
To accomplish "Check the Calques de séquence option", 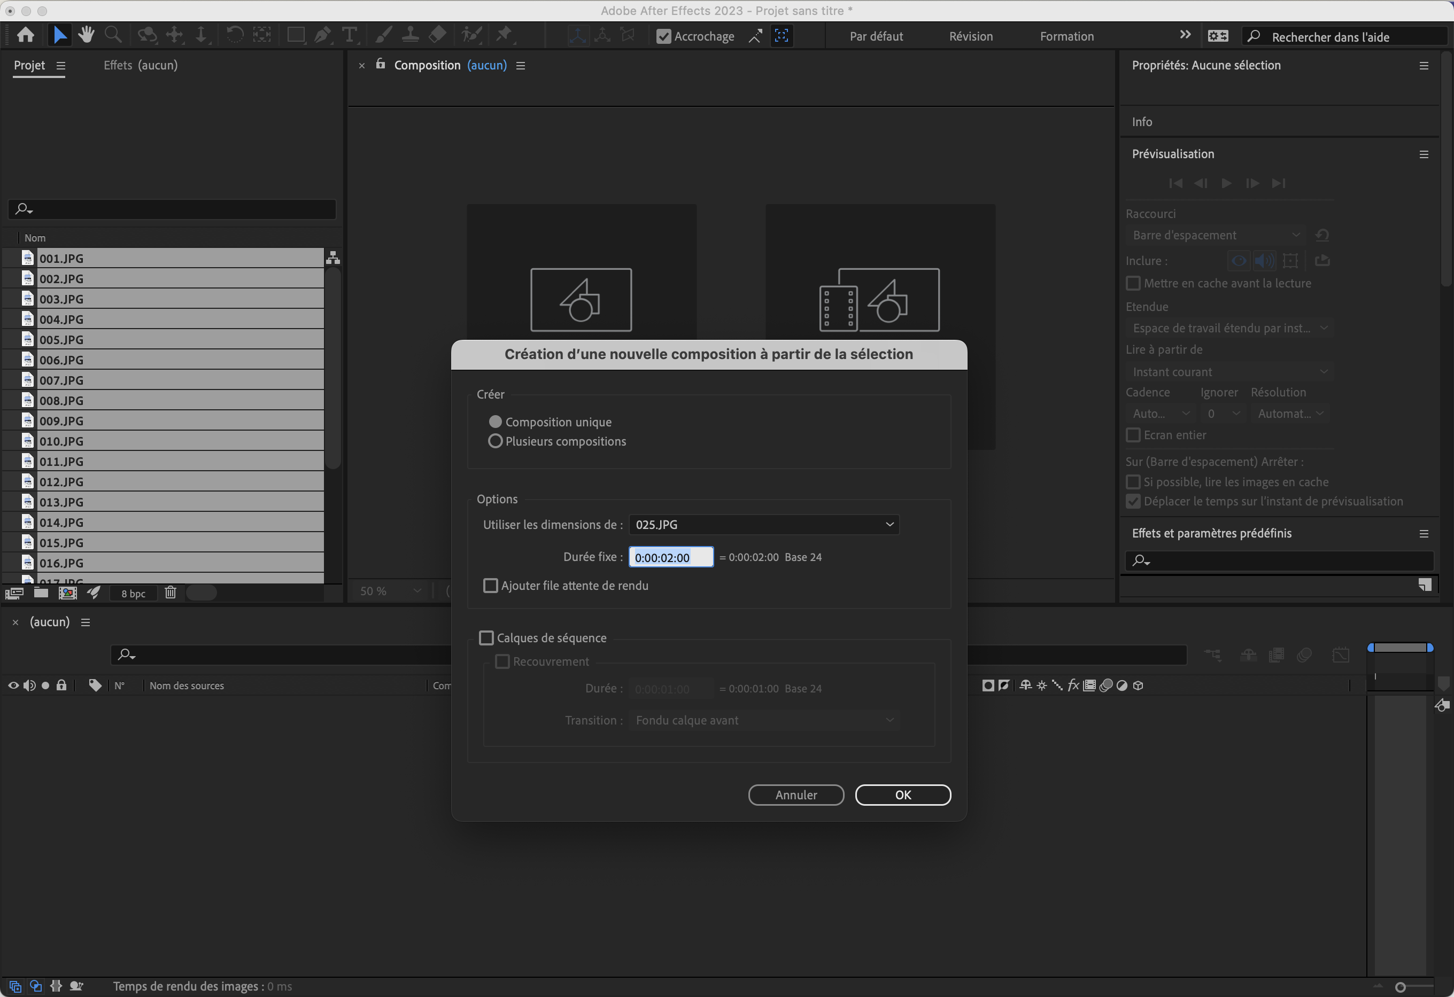I will [x=487, y=637].
